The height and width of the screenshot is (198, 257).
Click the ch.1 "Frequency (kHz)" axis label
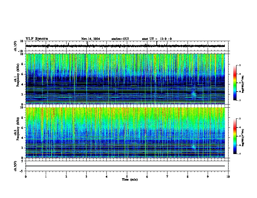point(18,75)
